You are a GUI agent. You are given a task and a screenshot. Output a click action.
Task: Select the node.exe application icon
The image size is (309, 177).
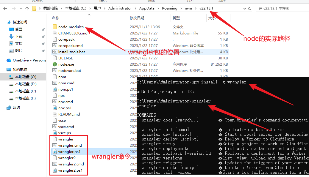click(55, 64)
